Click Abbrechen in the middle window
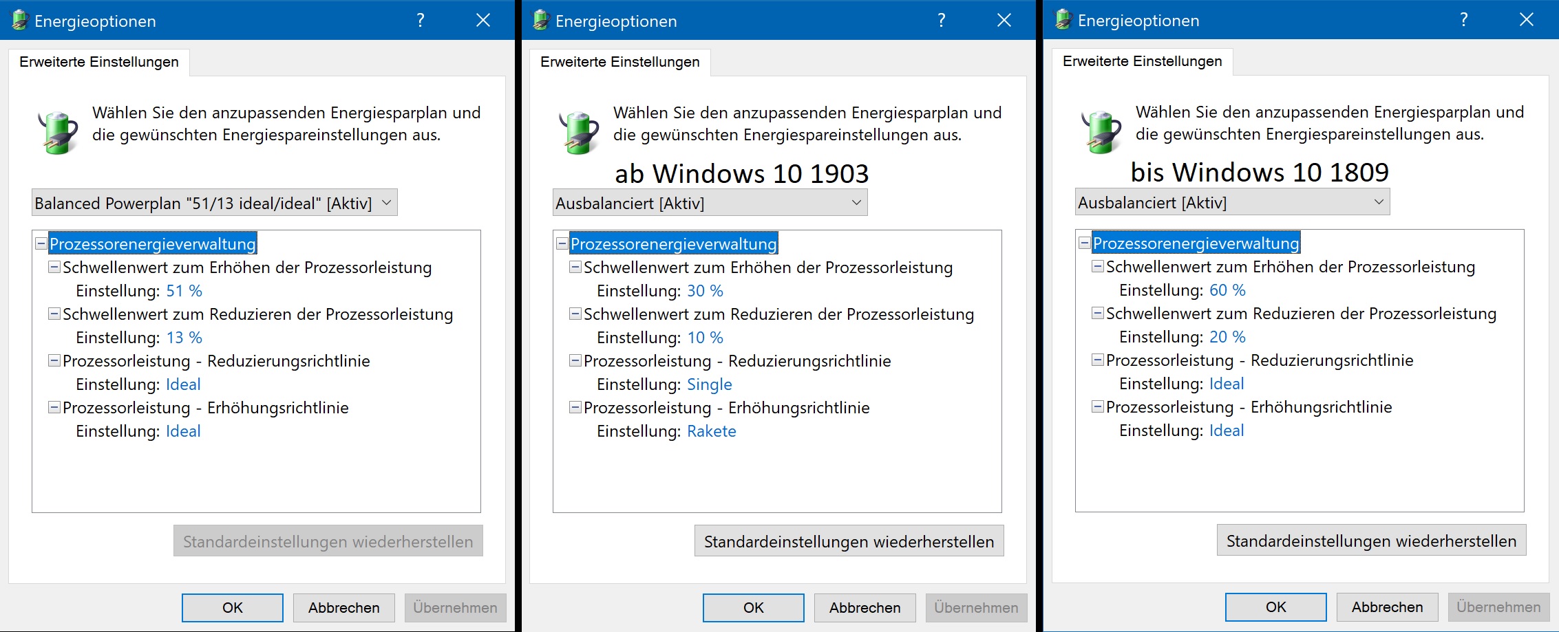This screenshot has height=632, width=1559. click(865, 608)
